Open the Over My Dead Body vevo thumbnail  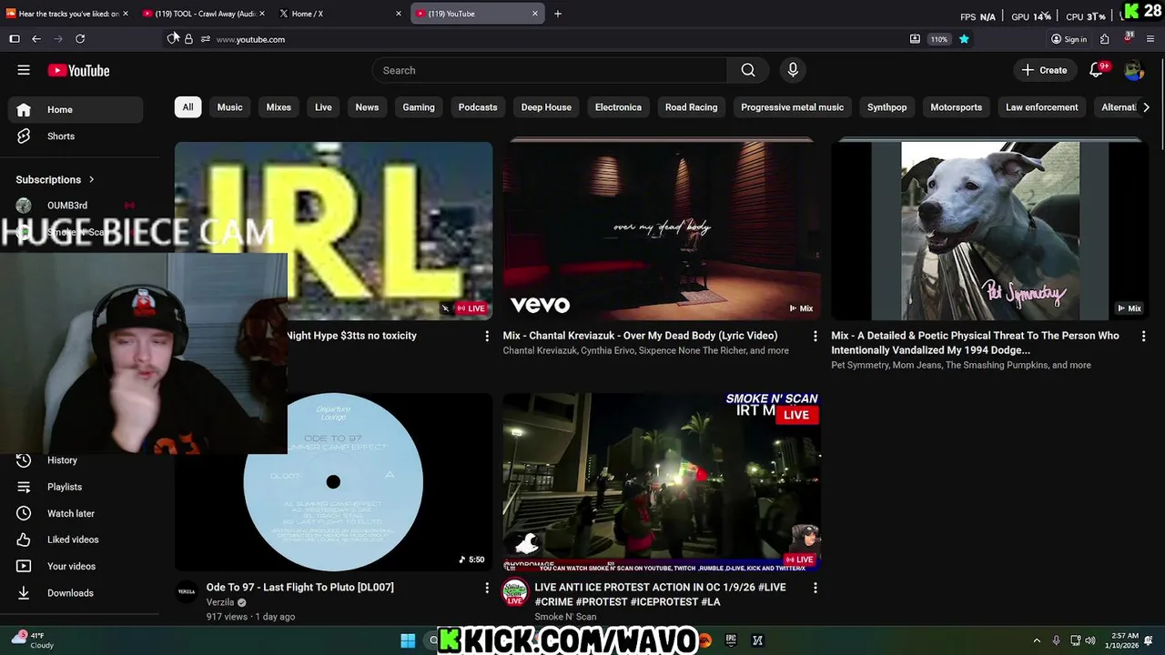pyautogui.click(x=662, y=231)
